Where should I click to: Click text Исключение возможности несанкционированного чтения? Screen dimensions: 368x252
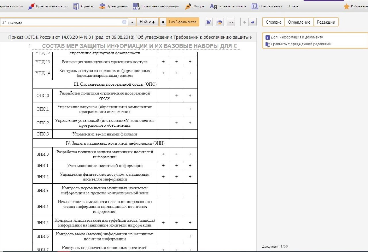[105, 206]
